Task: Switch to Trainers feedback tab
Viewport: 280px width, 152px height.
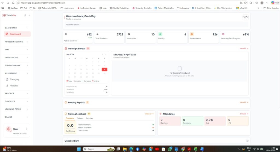Action: tap(80, 118)
